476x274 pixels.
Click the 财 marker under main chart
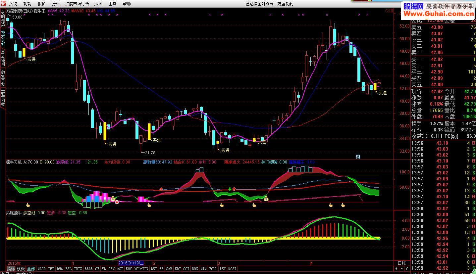coord(358,157)
